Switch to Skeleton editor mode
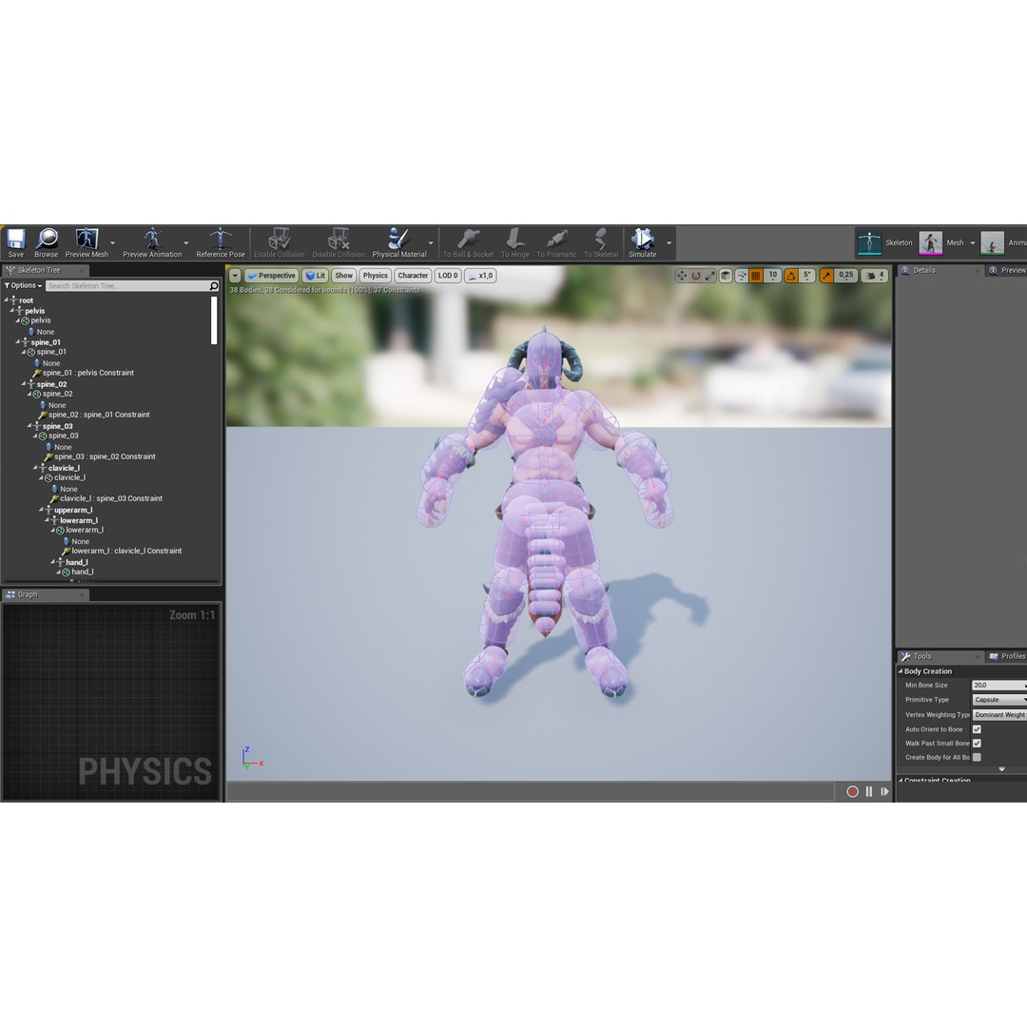 point(885,243)
